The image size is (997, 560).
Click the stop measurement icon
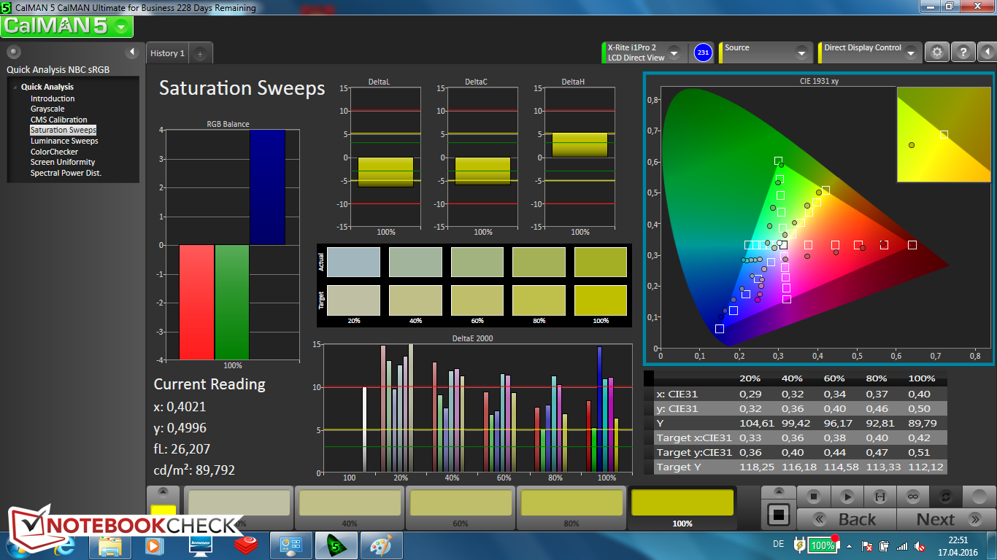tap(814, 497)
